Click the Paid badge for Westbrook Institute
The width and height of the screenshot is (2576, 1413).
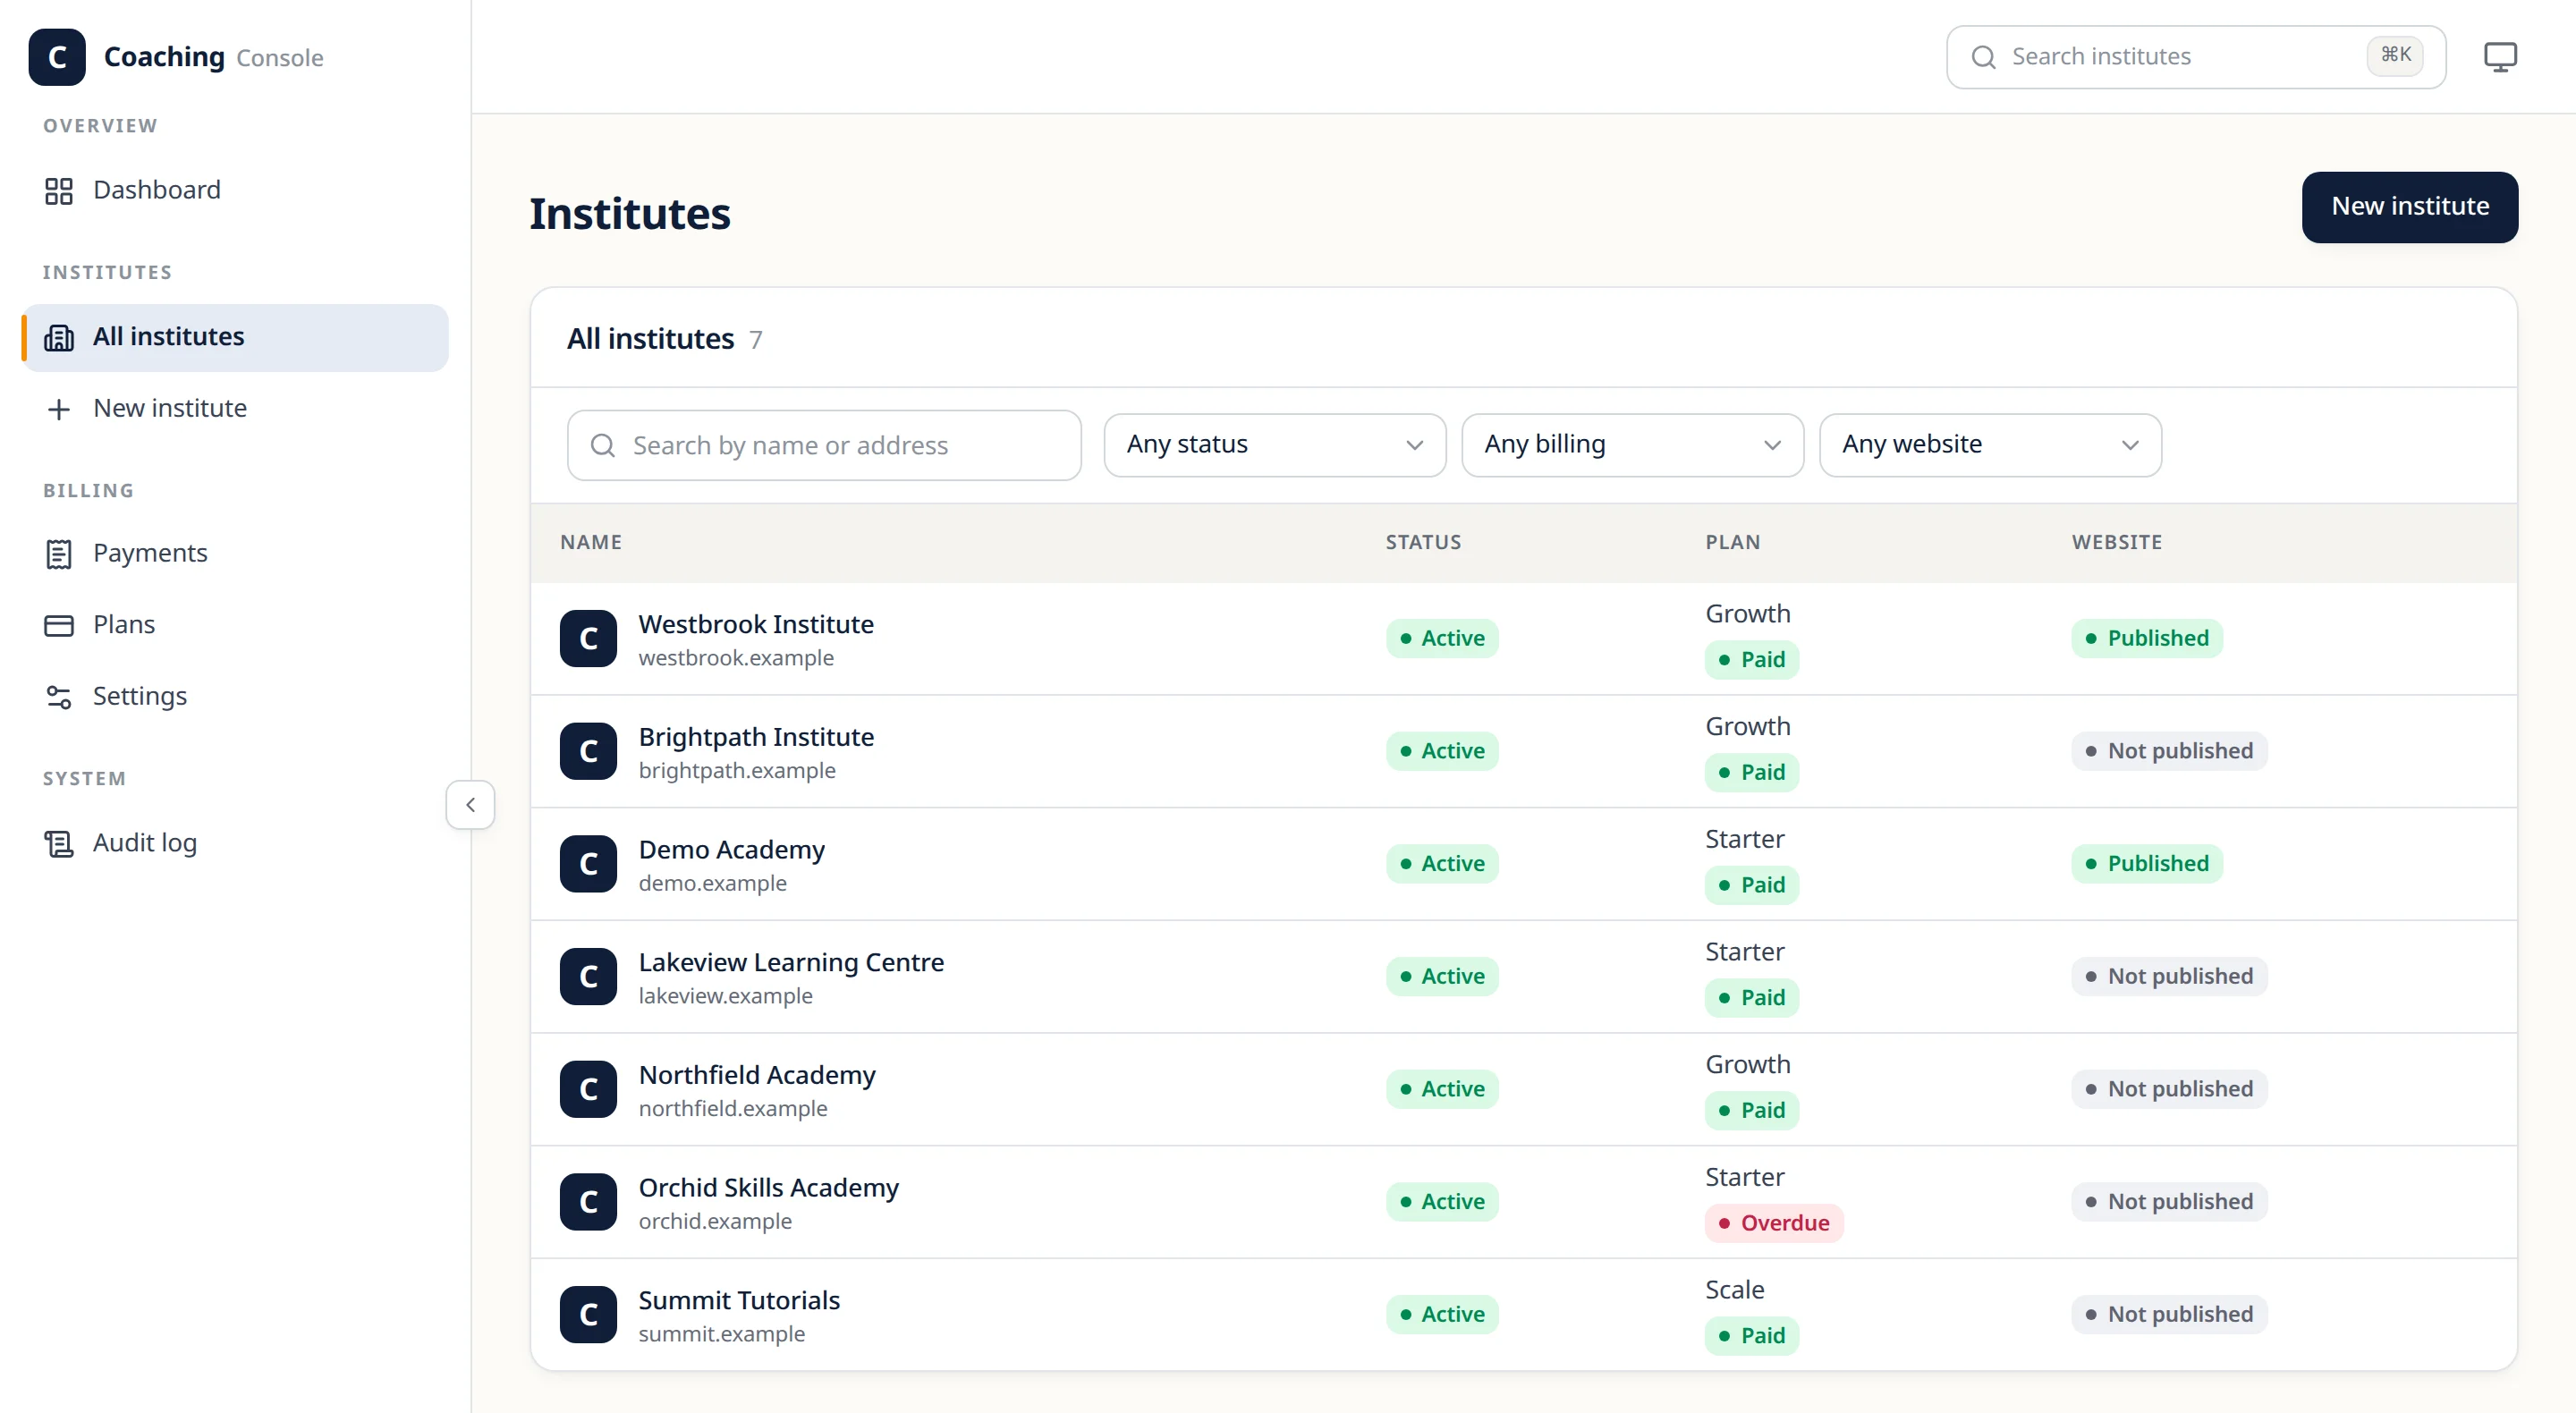pos(1752,661)
